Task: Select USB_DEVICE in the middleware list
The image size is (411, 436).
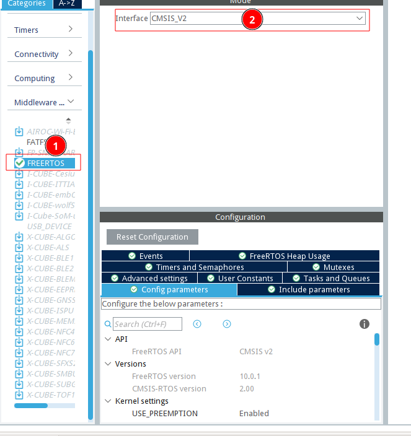Action: coord(50,226)
